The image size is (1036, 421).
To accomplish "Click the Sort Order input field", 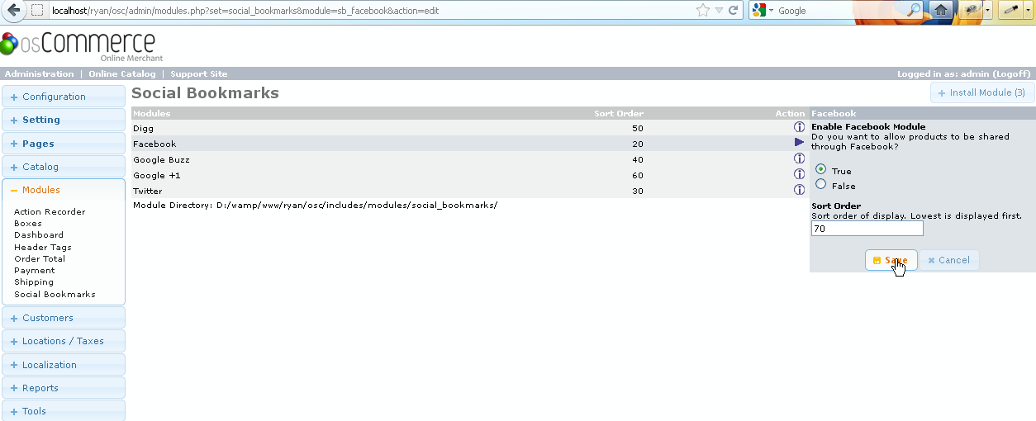I will click(x=867, y=229).
